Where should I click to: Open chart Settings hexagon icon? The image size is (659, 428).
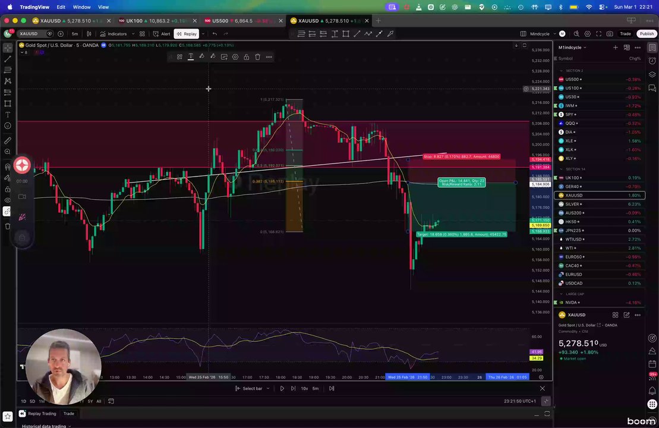click(588, 34)
